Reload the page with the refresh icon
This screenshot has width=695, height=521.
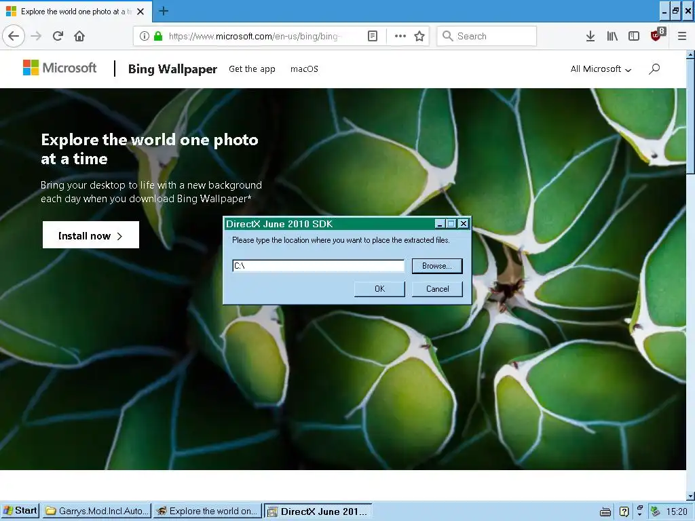pos(58,36)
